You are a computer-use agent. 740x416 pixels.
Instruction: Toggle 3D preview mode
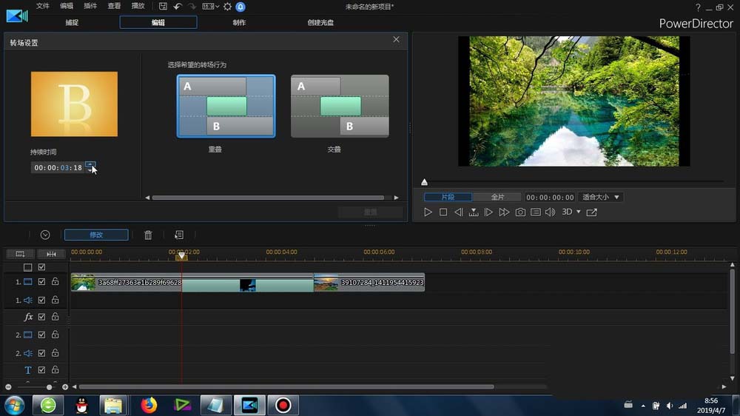(567, 212)
